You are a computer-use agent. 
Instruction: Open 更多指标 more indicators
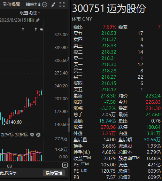click(8, 173)
